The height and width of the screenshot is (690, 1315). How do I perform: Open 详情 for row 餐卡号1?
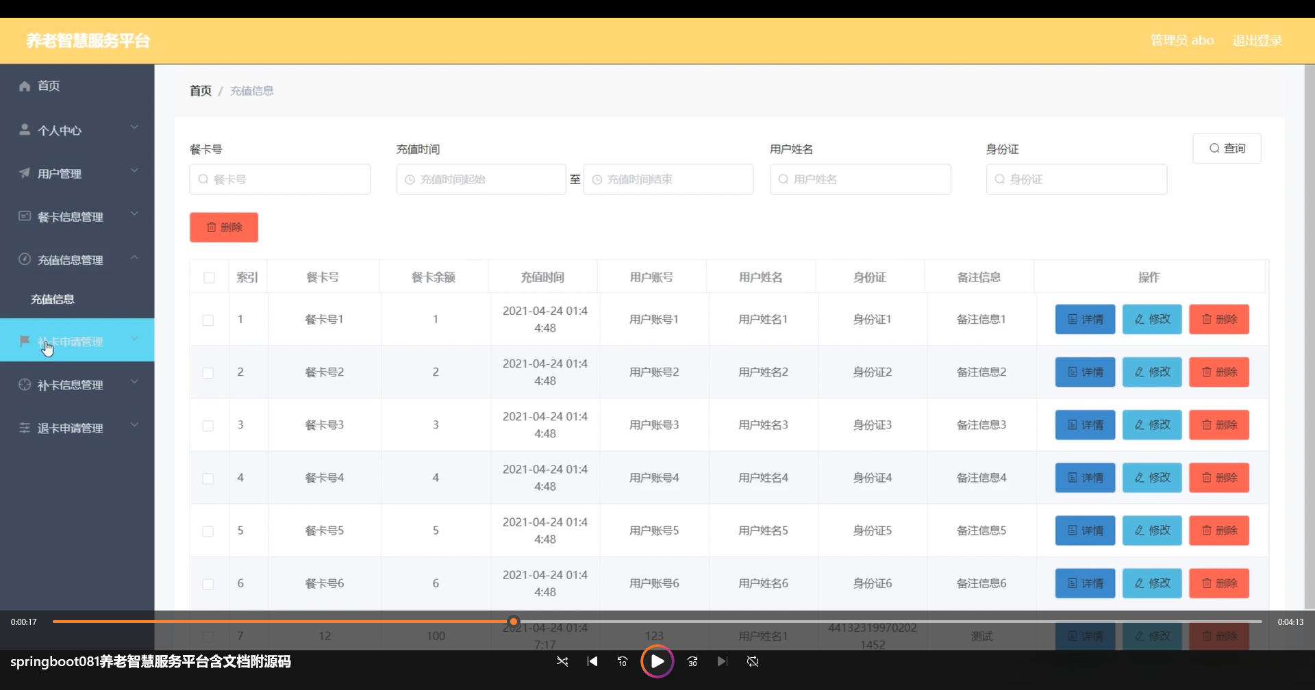[x=1085, y=319]
